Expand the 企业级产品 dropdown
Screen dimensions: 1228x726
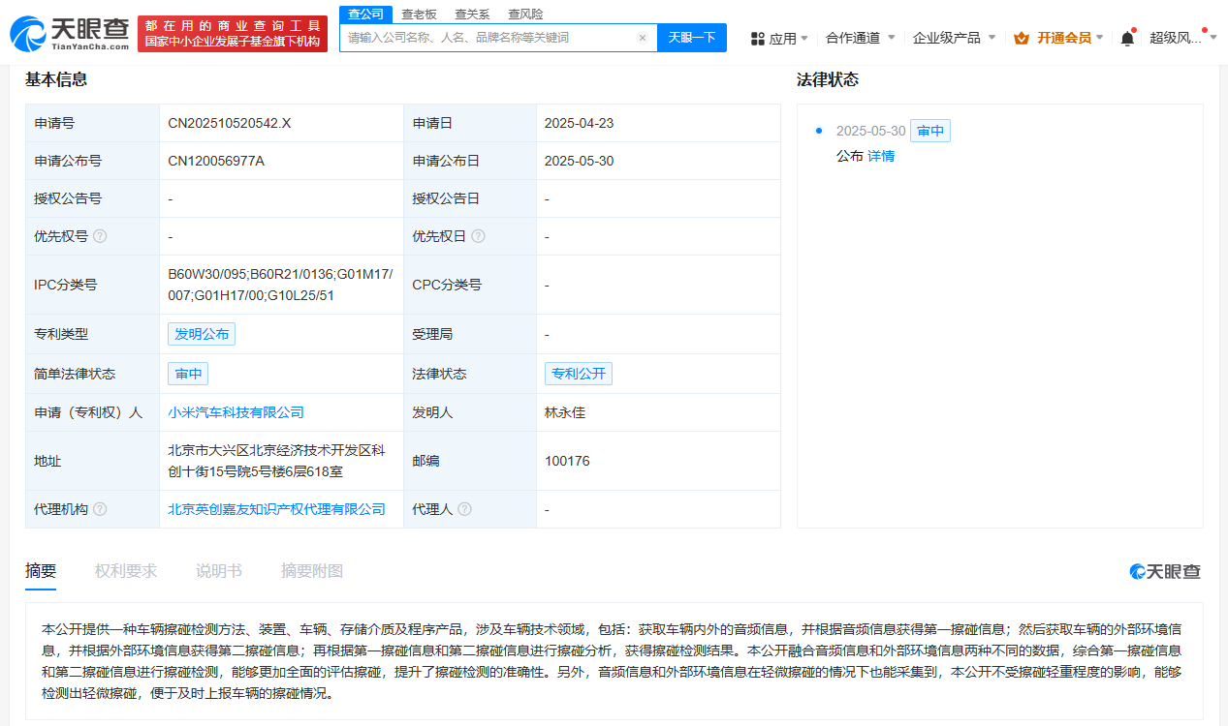pyautogui.click(x=947, y=37)
